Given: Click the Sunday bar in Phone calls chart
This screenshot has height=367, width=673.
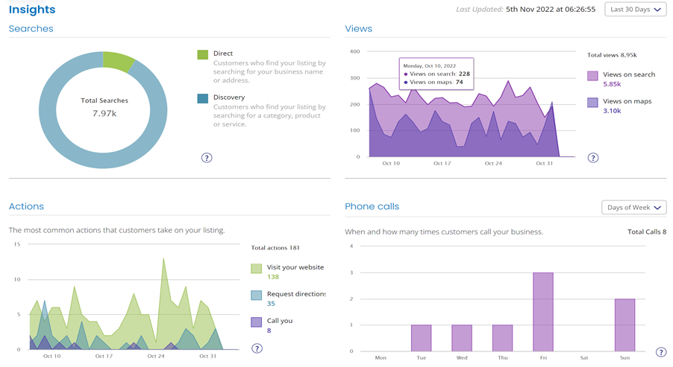Looking at the screenshot, I should pos(625,325).
